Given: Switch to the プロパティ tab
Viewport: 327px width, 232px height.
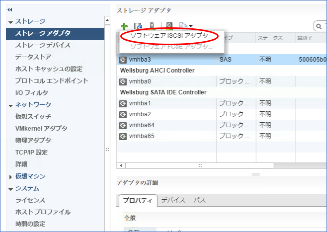Looking at the screenshot, I should click(138, 201).
